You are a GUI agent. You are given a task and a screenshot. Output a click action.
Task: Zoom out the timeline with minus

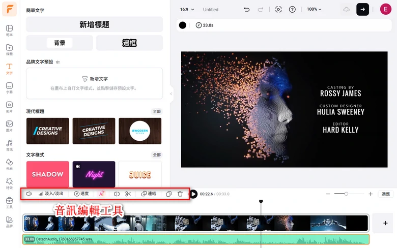328,194
